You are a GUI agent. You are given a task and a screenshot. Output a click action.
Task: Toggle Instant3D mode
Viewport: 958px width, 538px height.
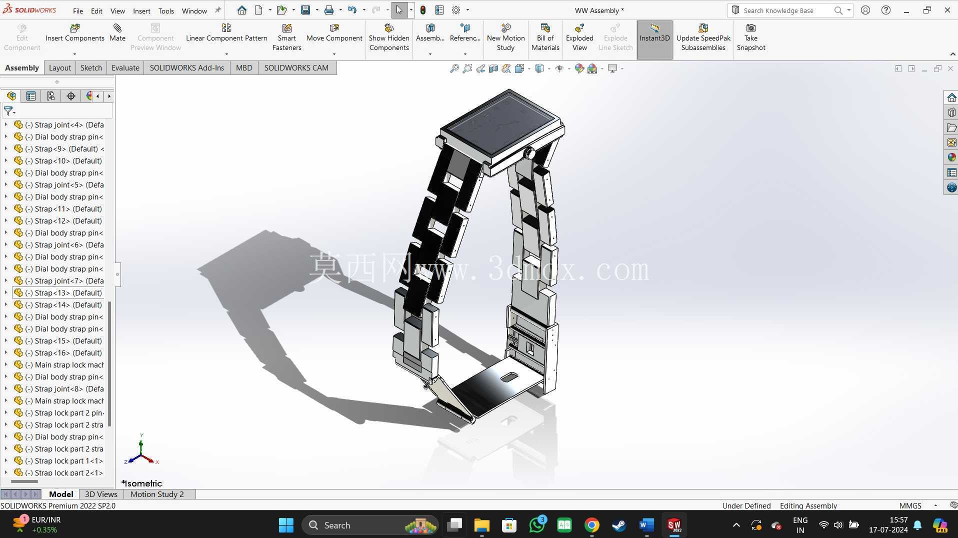[x=654, y=39]
